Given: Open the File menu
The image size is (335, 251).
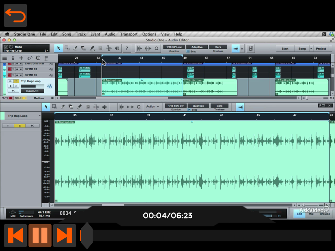Looking at the screenshot, I should [43, 34].
